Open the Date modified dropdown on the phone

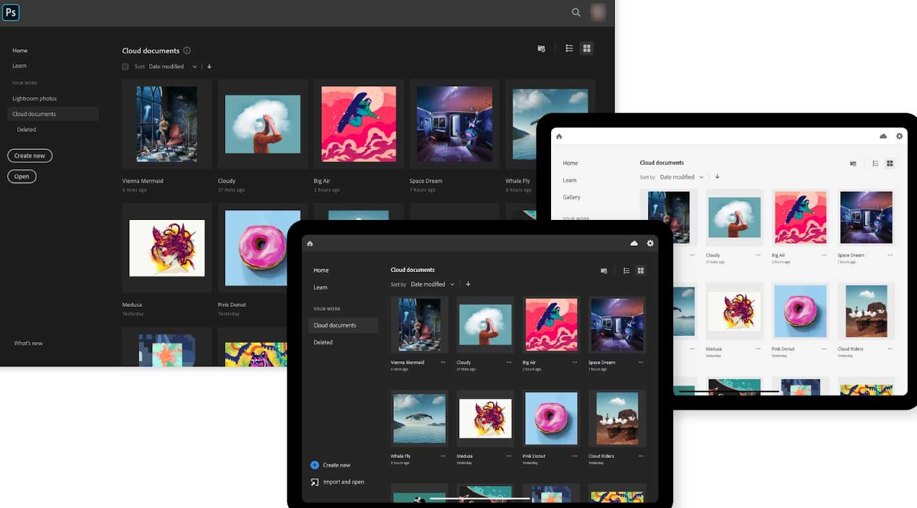[x=452, y=284]
